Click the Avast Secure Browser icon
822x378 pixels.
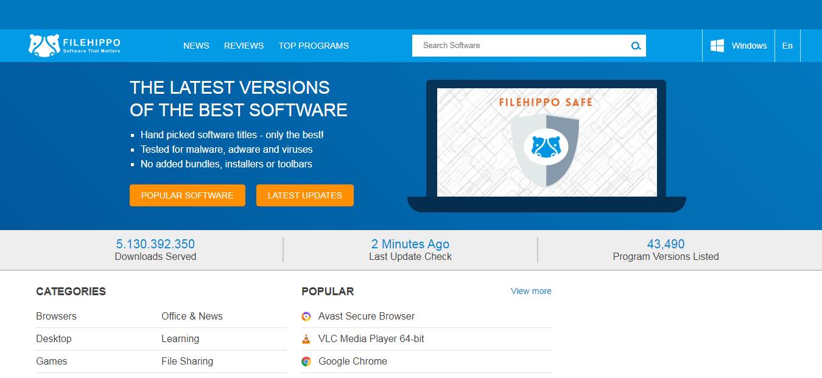(306, 317)
